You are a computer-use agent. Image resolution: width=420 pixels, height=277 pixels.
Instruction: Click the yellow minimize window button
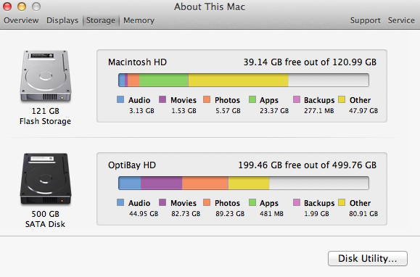22,7
